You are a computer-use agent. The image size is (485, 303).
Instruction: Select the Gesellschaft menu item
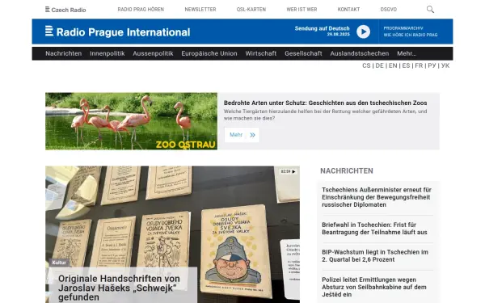(303, 53)
